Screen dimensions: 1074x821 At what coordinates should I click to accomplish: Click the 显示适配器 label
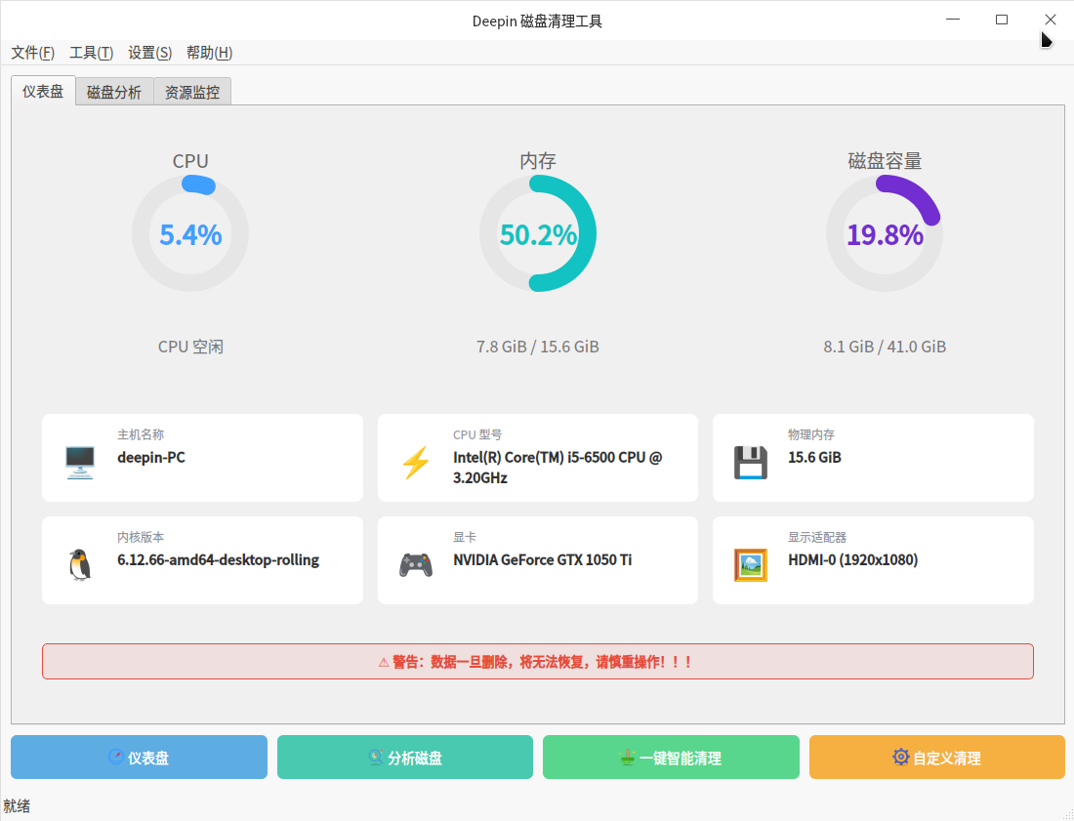(x=817, y=538)
